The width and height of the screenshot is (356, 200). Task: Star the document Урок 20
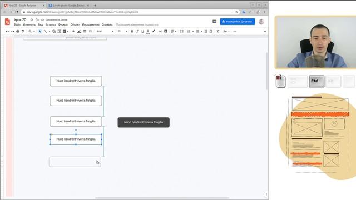point(32,20)
